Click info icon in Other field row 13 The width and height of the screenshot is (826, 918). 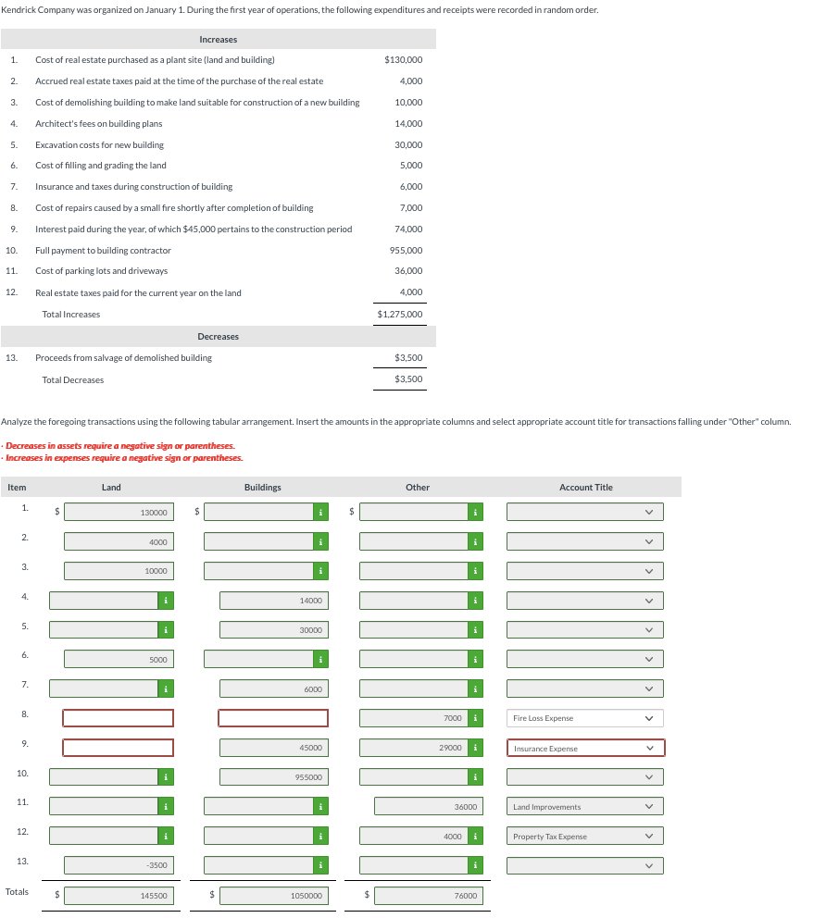click(x=475, y=865)
